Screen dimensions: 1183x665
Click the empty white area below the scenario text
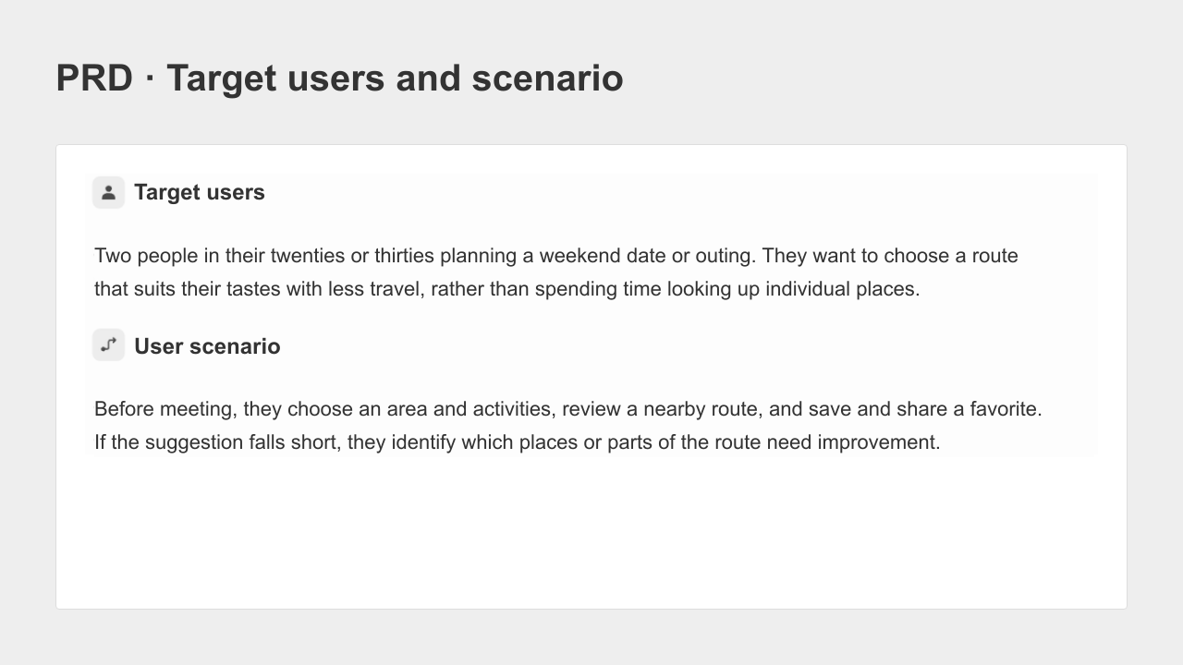(591, 531)
